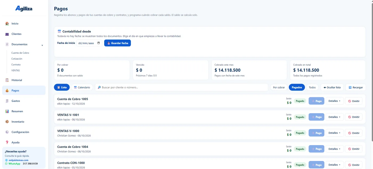Click the WhatsApp icon in help box
This screenshot has width=373, height=169.
[x=6, y=164]
